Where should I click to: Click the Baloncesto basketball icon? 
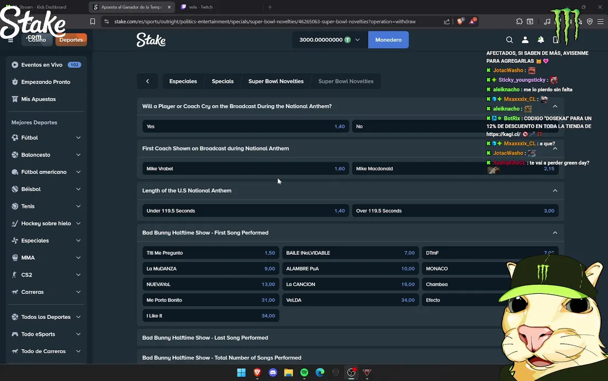pyautogui.click(x=15, y=155)
